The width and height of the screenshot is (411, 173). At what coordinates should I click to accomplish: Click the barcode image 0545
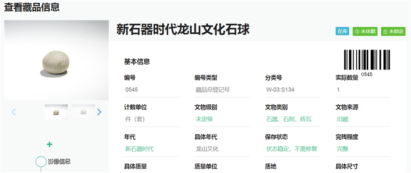[367, 63]
